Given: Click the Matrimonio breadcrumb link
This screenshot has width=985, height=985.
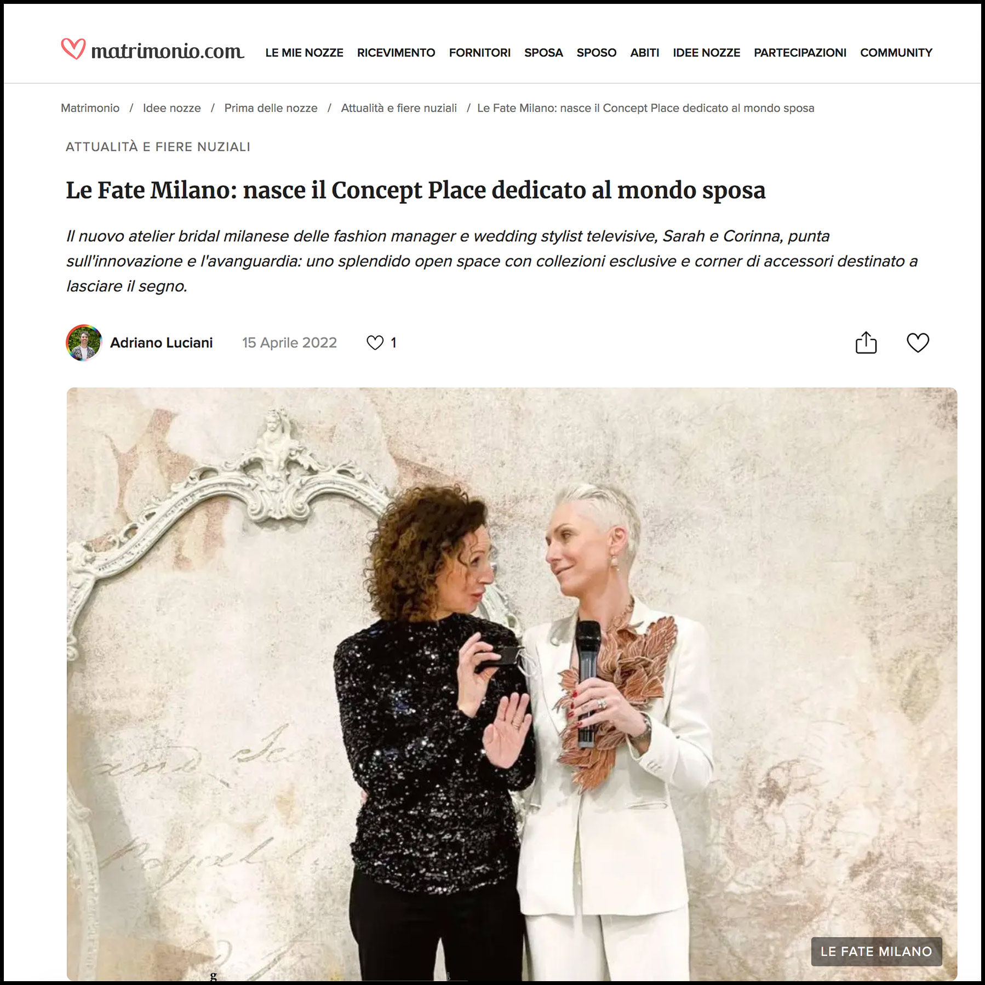Looking at the screenshot, I should click(90, 108).
